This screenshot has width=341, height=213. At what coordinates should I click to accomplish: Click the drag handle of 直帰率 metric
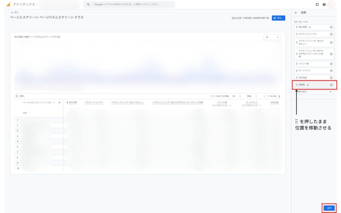(x=297, y=85)
